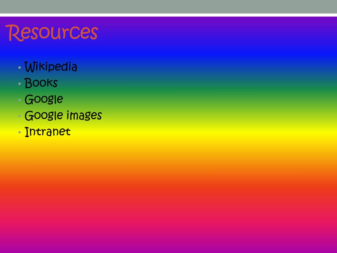Select the Google images bullet item
The image size is (337, 253).
[x=63, y=116]
